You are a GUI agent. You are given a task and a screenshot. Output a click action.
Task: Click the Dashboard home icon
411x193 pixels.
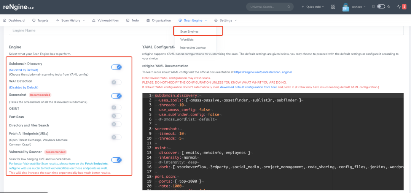pos(5,21)
